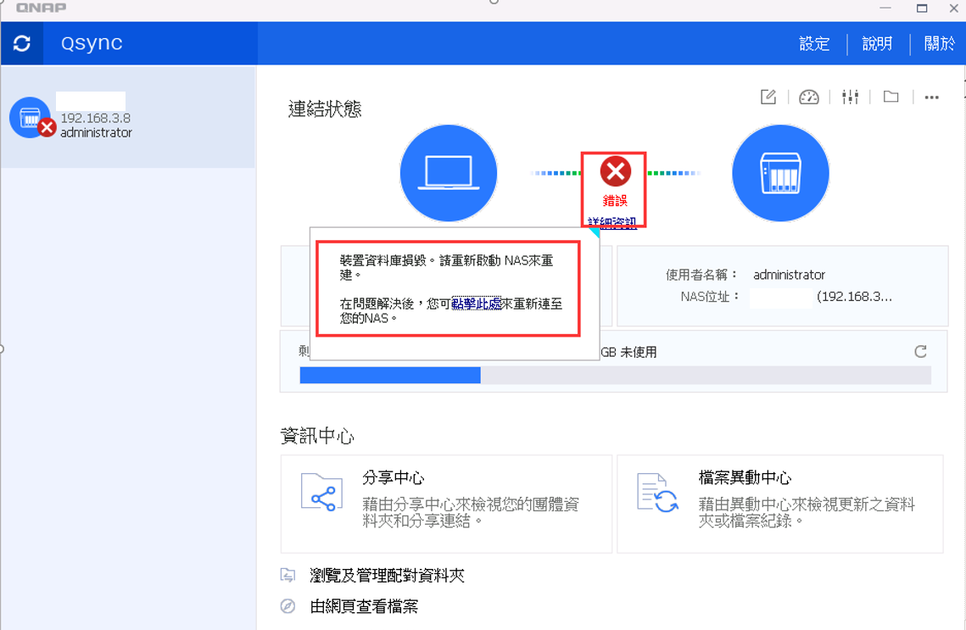
Task: Click the folder icon in the top toolbar
Action: 889,98
